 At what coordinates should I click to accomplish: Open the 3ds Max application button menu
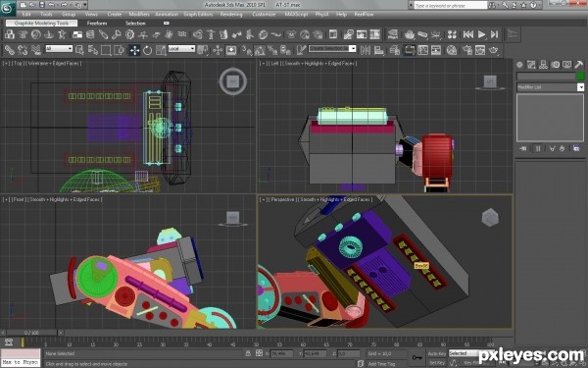[x=8, y=8]
